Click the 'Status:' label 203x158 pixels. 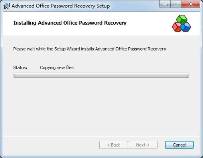click(x=20, y=67)
